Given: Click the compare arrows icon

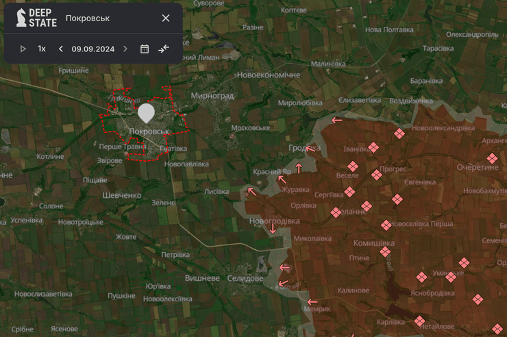Looking at the screenshot, I should 164,49.
